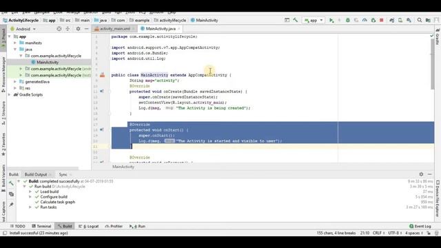Open Build panel gear settings
This screenshot has width=441, height=248.
coord(421,174)
